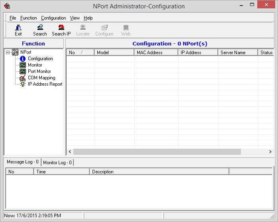The height and width of the screenshot is (222, 278).
Task: Click the Monitor tree icon
Action: [23, 65]
